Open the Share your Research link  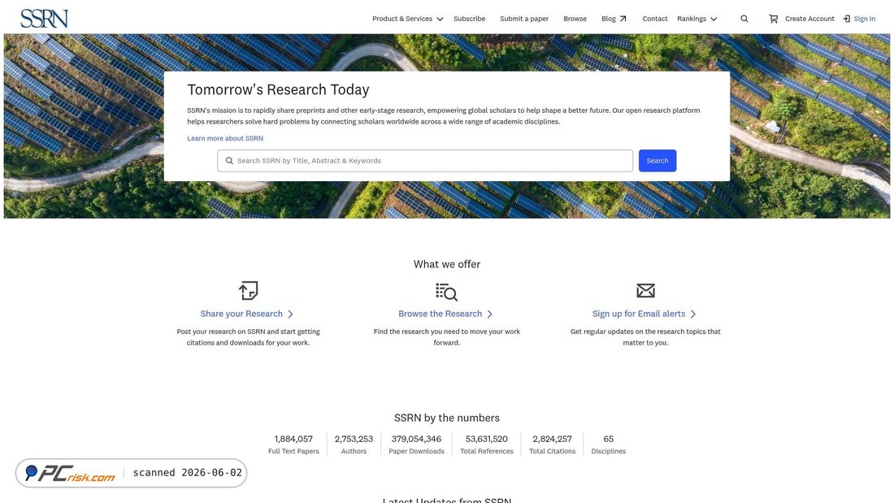[x=241, y=314]
